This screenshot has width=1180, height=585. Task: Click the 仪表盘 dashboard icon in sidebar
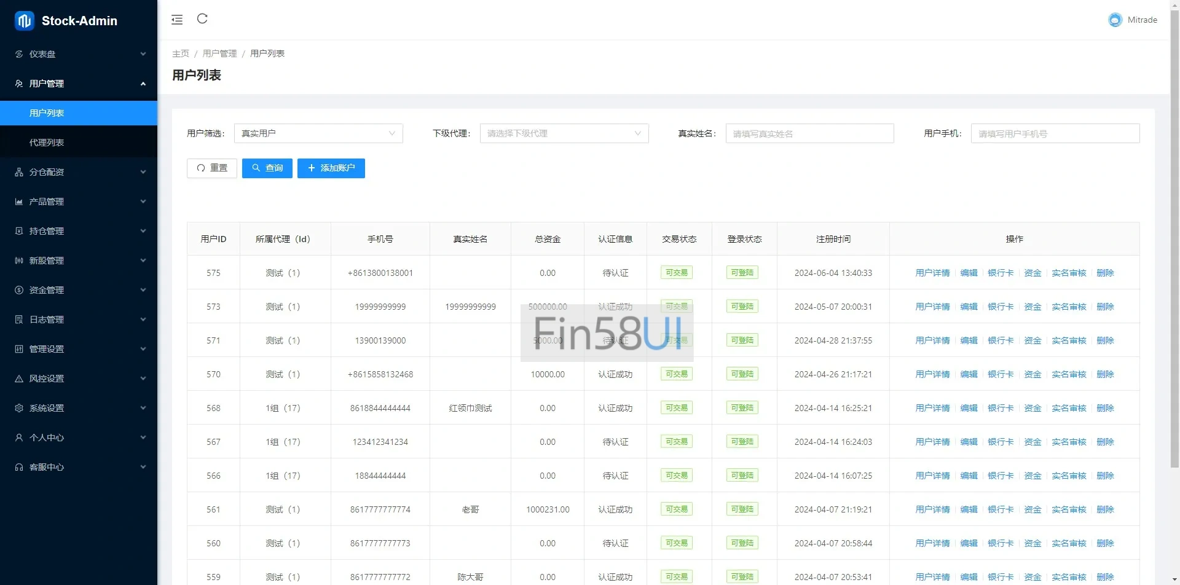[19, 54]
